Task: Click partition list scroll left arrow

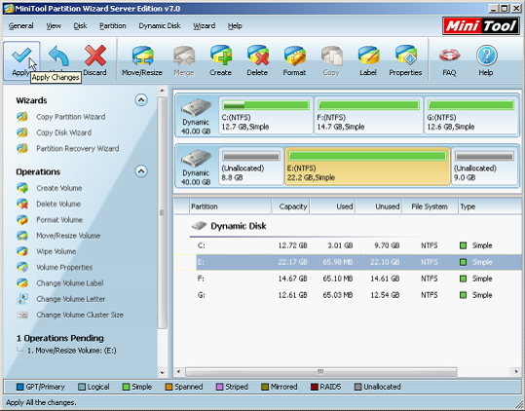Action: 178,371
